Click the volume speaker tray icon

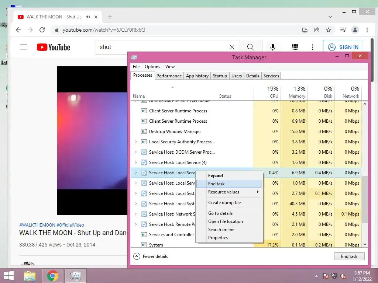pos(343,276)
